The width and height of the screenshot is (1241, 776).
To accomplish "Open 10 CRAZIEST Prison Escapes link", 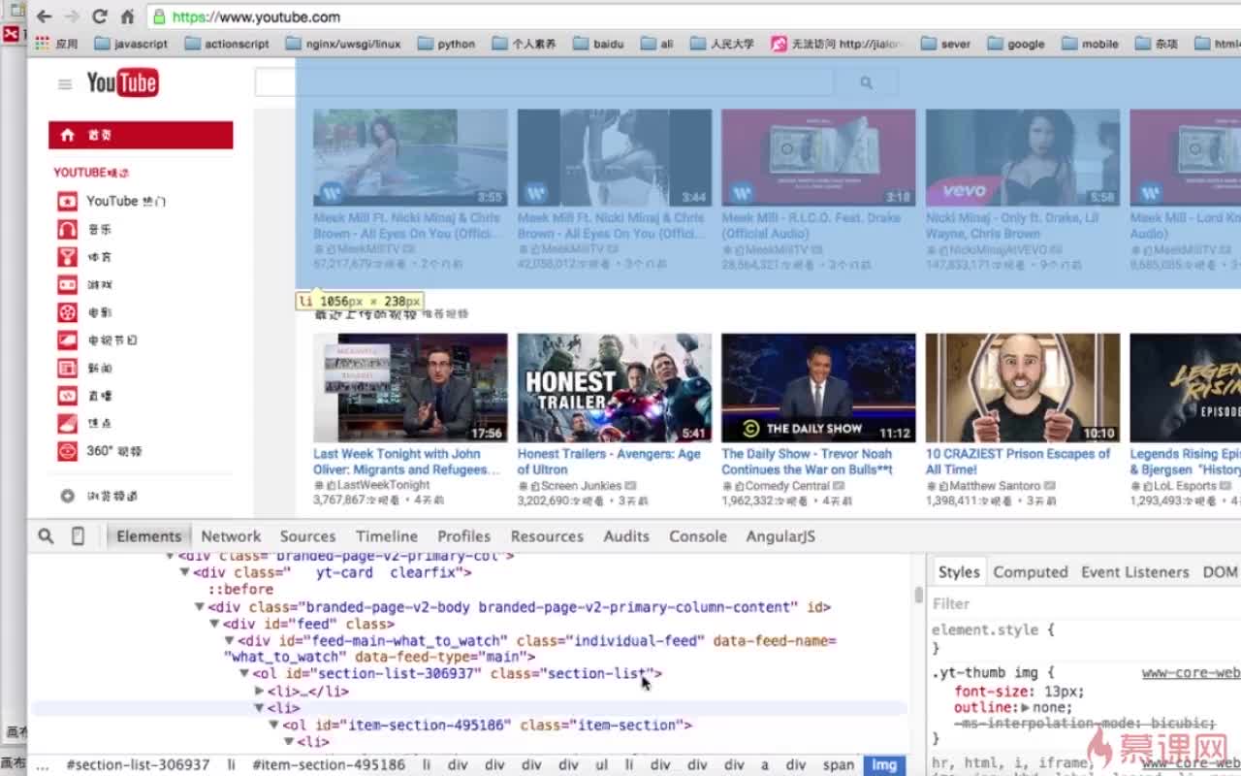I will [x=1018, y=462].
